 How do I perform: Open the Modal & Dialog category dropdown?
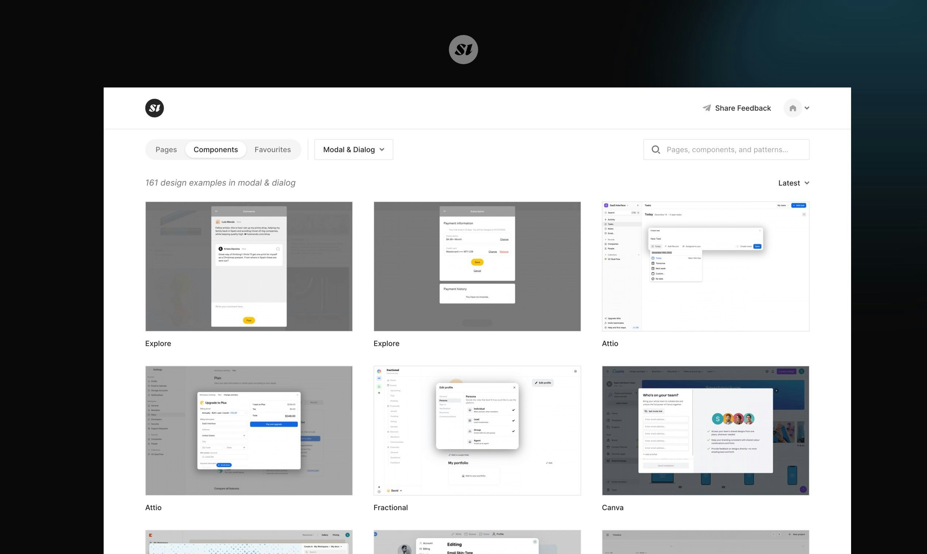pyautogui.click(x=354, y=150)
